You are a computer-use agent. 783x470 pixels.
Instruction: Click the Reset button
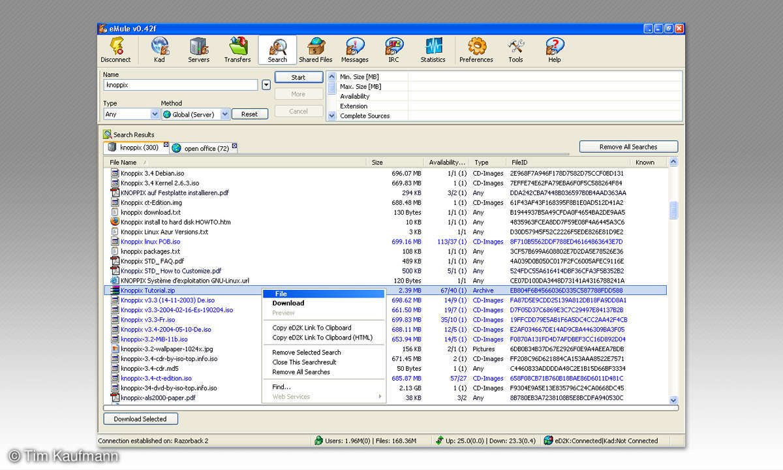pyautogui.click(x=249, y=114)
